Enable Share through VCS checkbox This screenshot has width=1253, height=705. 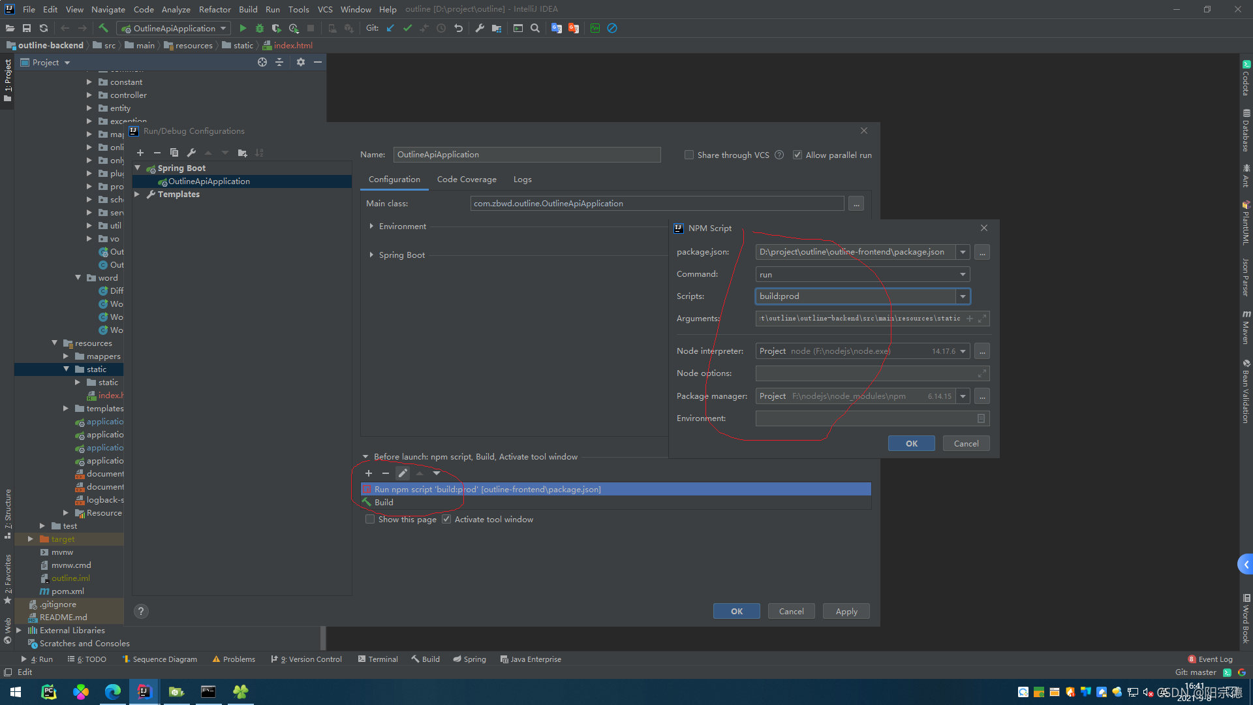[689, 155]
